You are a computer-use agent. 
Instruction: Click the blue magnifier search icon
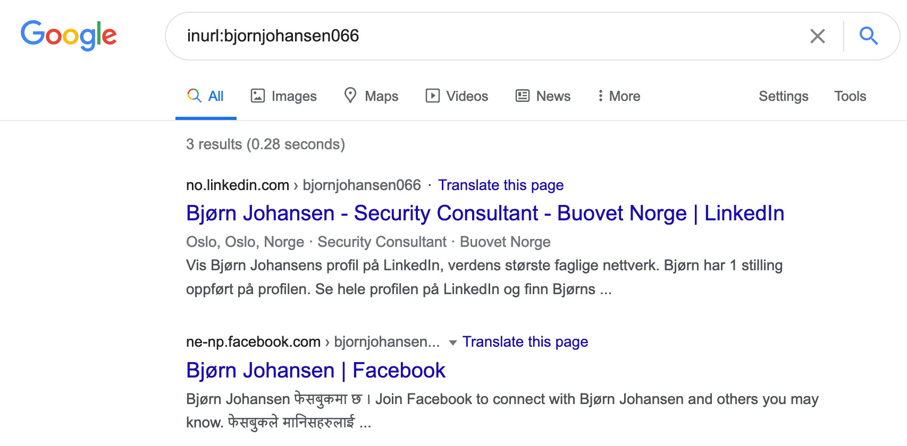point(868,36)
